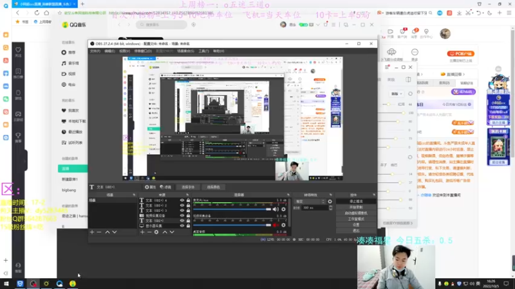Open the 属性 properties button in source toolbar
The image size is (515, 289).
coord(151,187)
